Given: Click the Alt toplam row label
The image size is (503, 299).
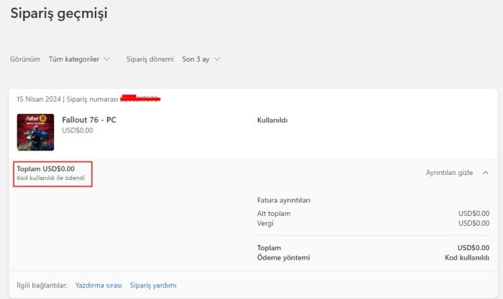Looking at the screenshot, I should coord(274,214).
